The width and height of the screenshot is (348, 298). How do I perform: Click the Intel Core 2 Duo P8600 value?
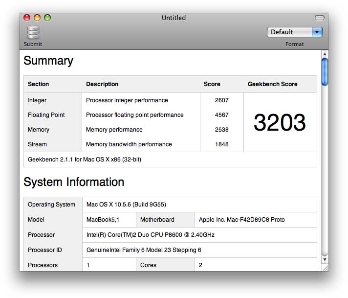point(151,235)
